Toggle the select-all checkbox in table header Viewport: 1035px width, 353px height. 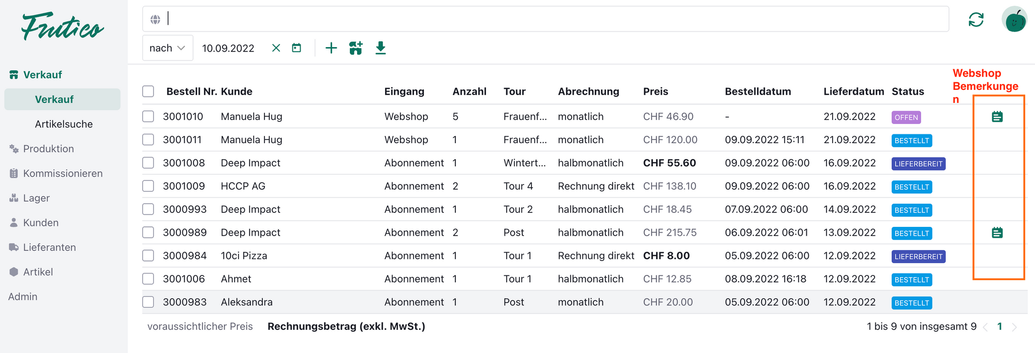pos(149,91)
